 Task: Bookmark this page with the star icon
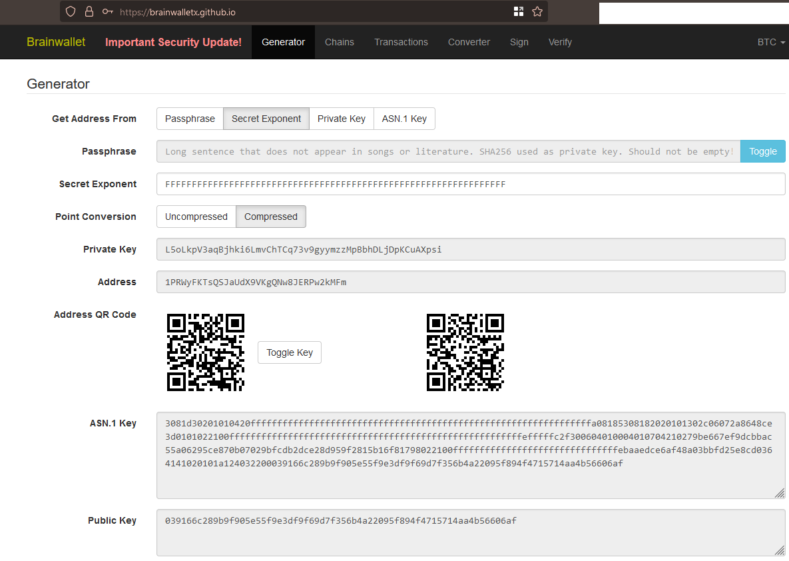pos(537,11)
